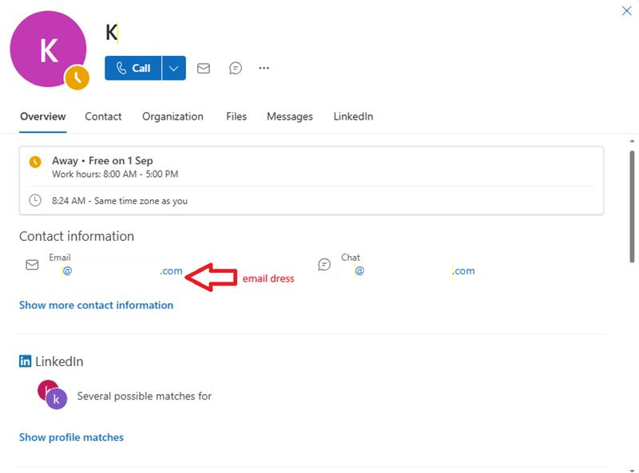Select the Overview tab
This screenshot has height=473, width=639.
point(43,116)
